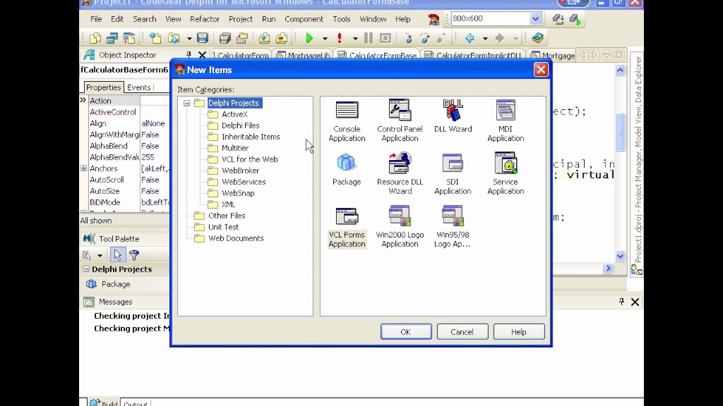Screen dimensions: 723x406
Task: Open dropdown next to red exclamation icon
Action: 355,38
